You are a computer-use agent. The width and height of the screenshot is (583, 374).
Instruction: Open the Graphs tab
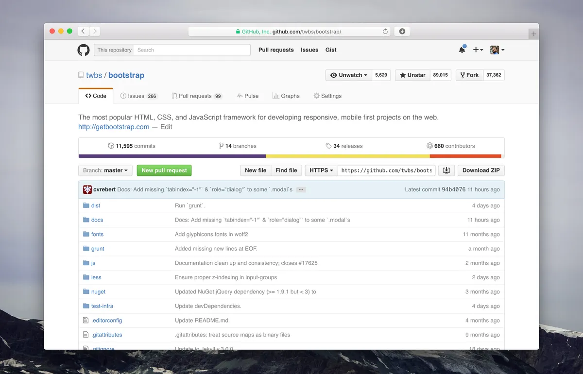click(x=286, y=96)
